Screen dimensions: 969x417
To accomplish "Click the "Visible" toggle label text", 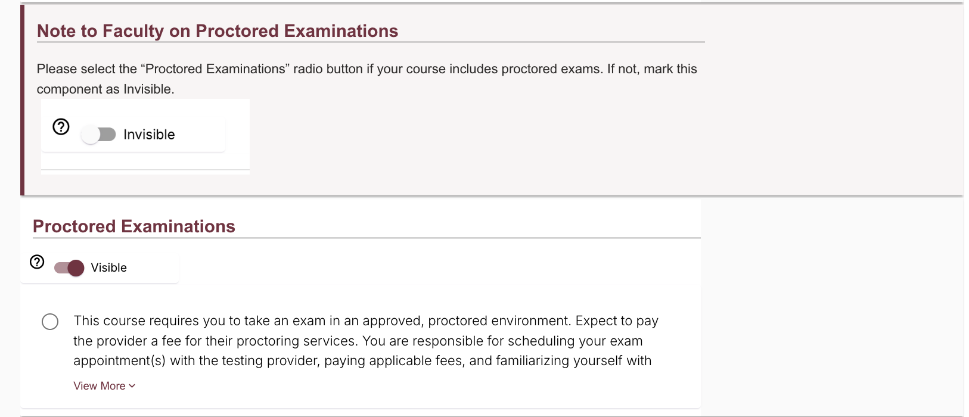I will point(108,268).
